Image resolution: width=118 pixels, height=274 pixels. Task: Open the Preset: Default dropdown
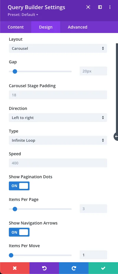(x=23, y=15)
